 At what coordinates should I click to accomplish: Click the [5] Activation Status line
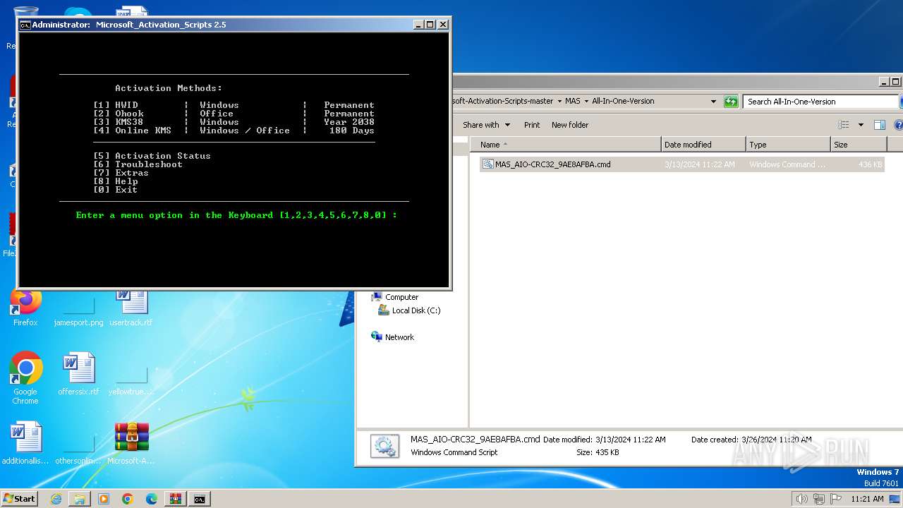click(152, 156)
